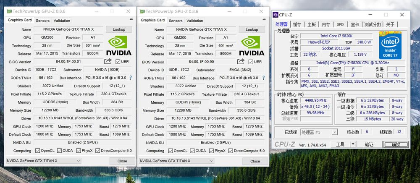
Task: Click the NVIDIA logo in left GPU-Z window
Action: 119,45
